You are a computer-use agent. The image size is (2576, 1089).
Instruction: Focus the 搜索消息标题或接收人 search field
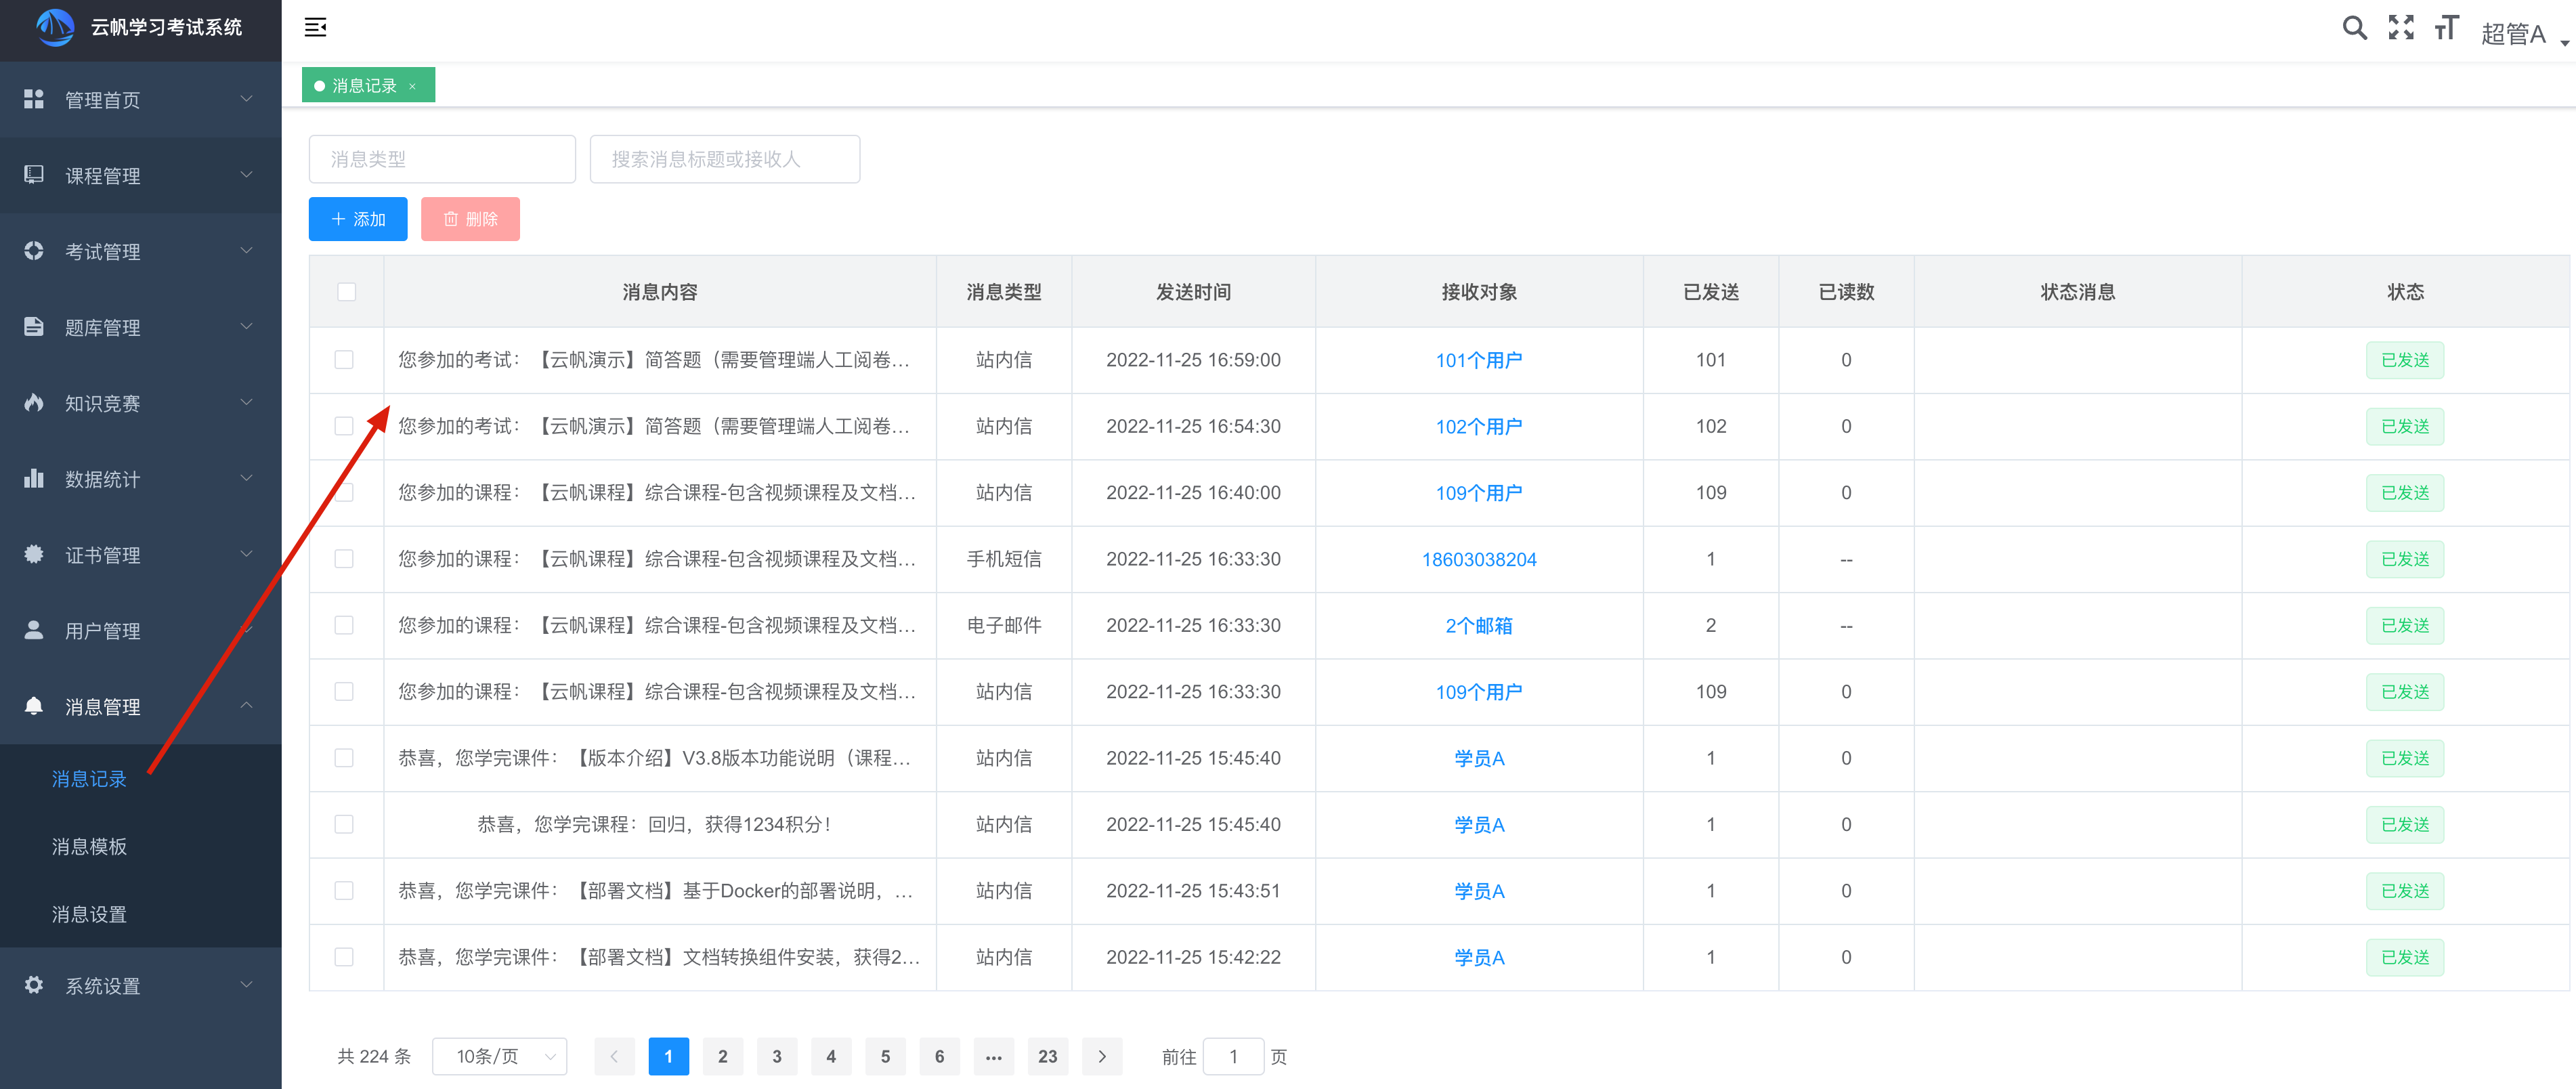(724, 159)
